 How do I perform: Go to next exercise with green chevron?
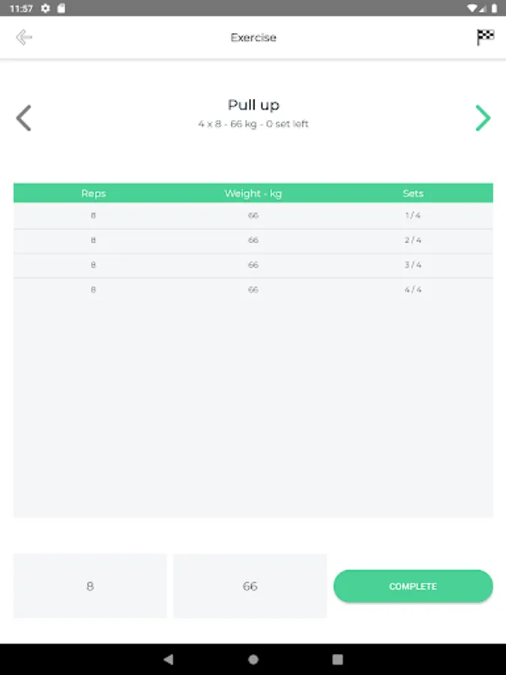(483, 118)
